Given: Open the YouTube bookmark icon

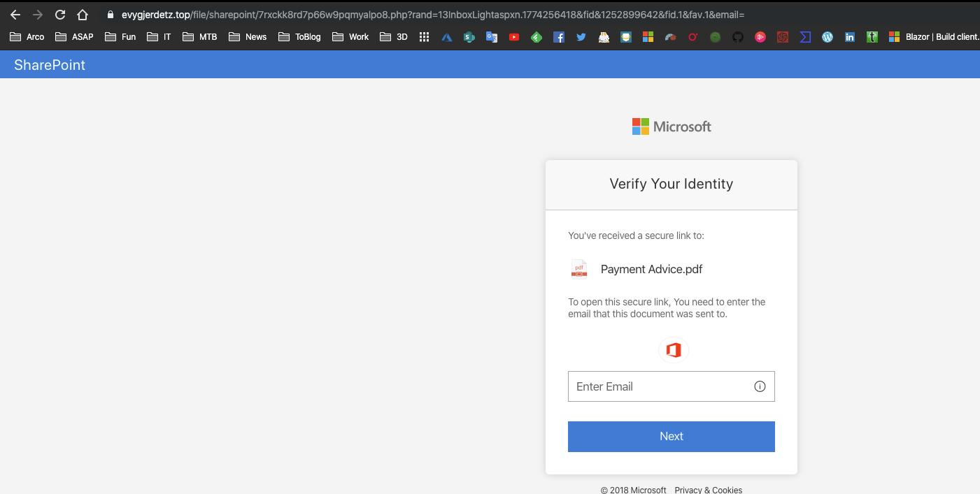Looking at the screenshot, I should 514,37.
